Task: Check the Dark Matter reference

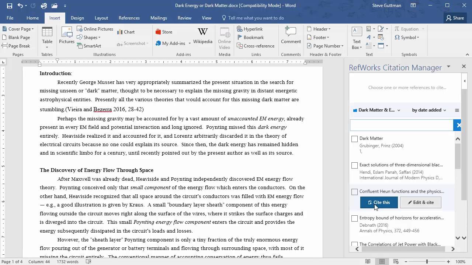Action: coord(354,139)
